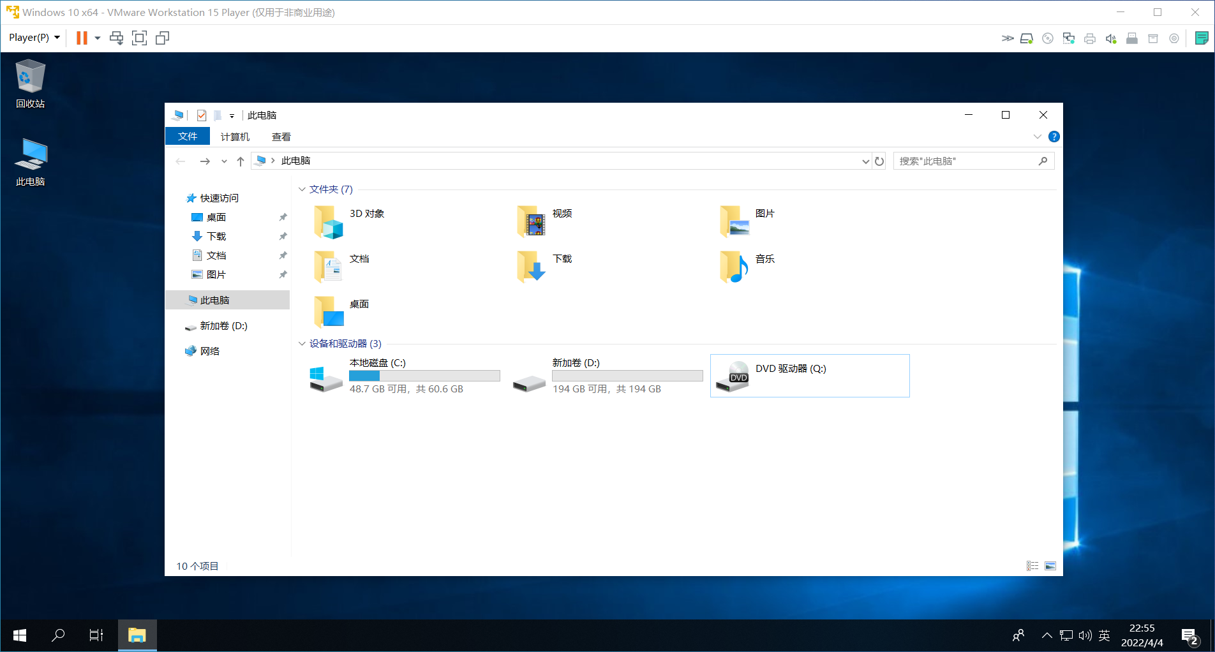Click the USB device icon in VMware
This screenshot has height=652, width=1215.
(x=1132, y=38)
